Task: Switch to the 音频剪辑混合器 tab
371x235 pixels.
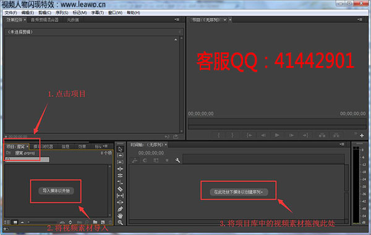Action: (x=45, y=20)
